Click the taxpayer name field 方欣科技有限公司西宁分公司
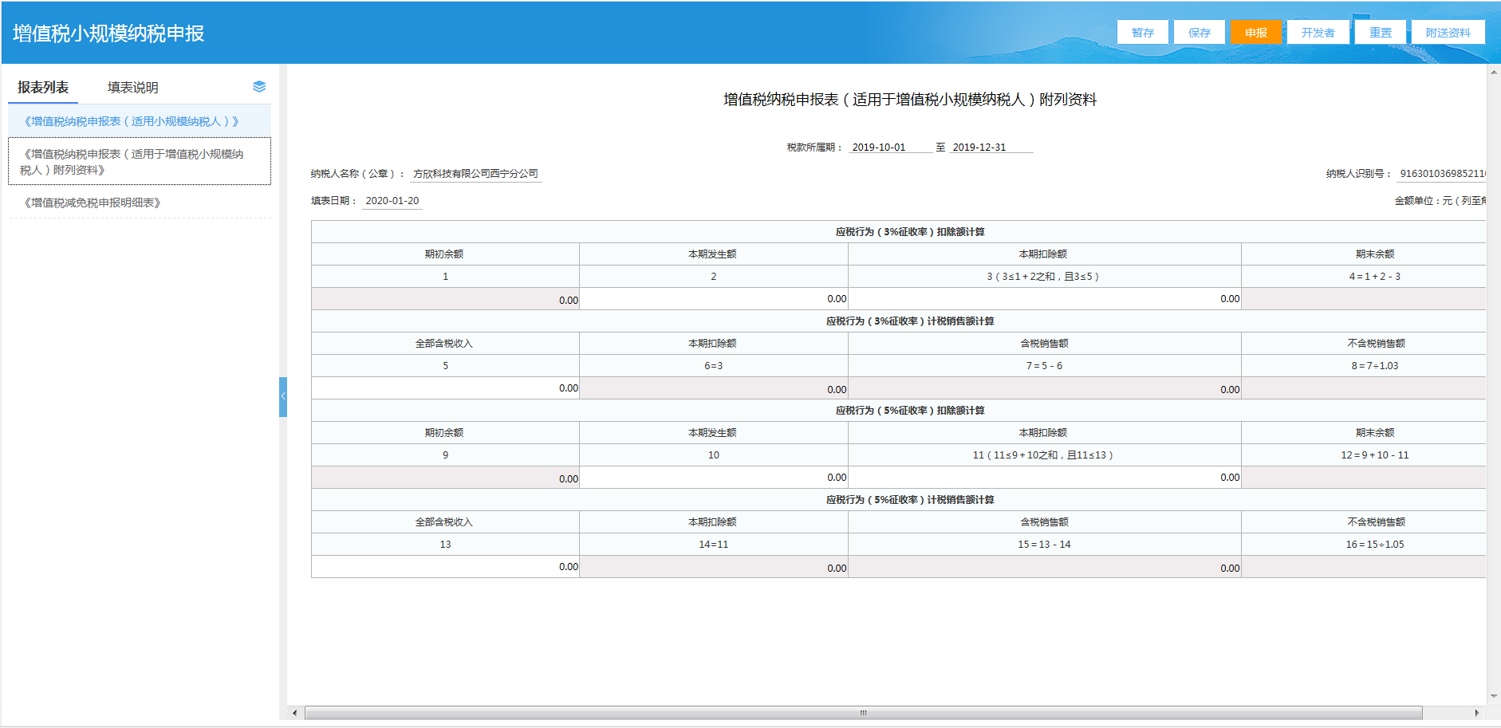 [476, 173]
